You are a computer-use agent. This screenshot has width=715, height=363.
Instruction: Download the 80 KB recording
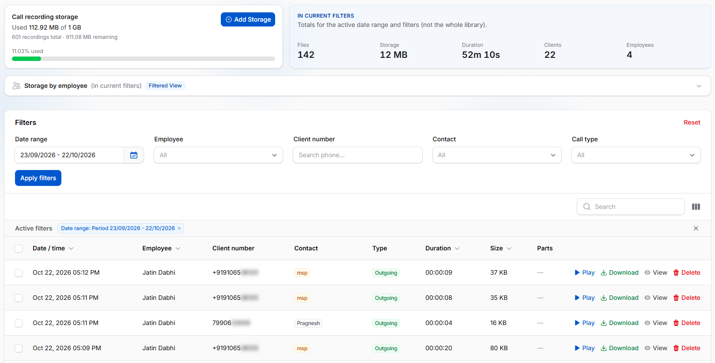[620, 348]
